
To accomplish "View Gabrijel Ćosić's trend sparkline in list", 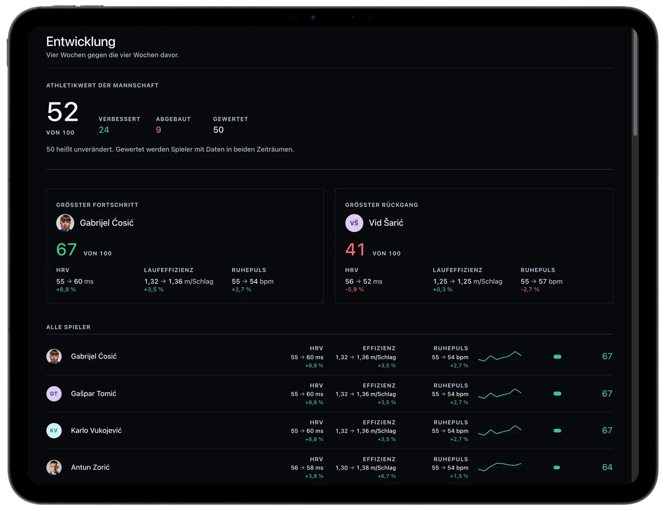I will coord(499,356).
